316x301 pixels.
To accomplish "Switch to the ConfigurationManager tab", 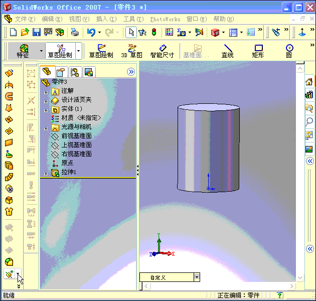I will pyautogui.click(x=75, y=72).
